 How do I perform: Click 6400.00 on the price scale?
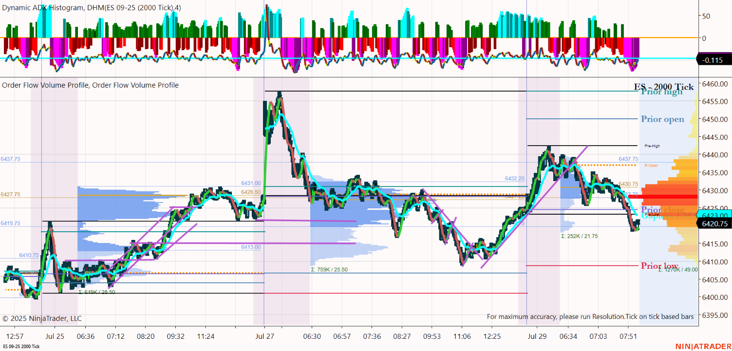(715, 297)
